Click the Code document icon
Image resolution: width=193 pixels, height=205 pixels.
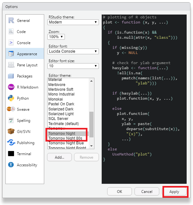click(x=11, y=31)
